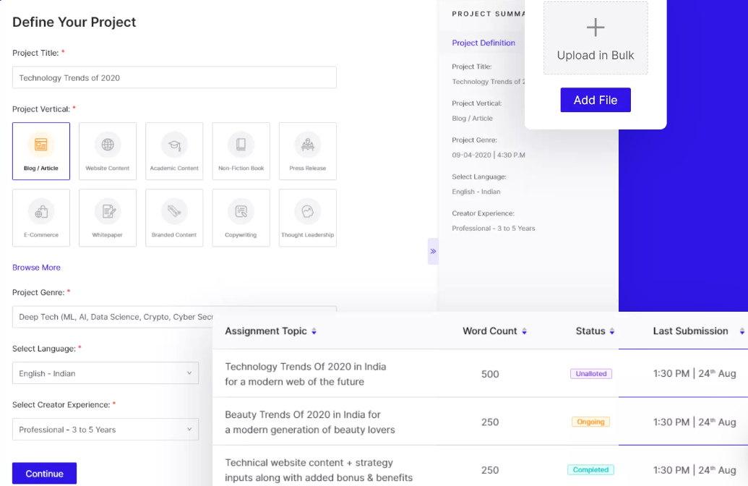
Task: Switch to the Project Definition tab
Action: click(482, 43)
